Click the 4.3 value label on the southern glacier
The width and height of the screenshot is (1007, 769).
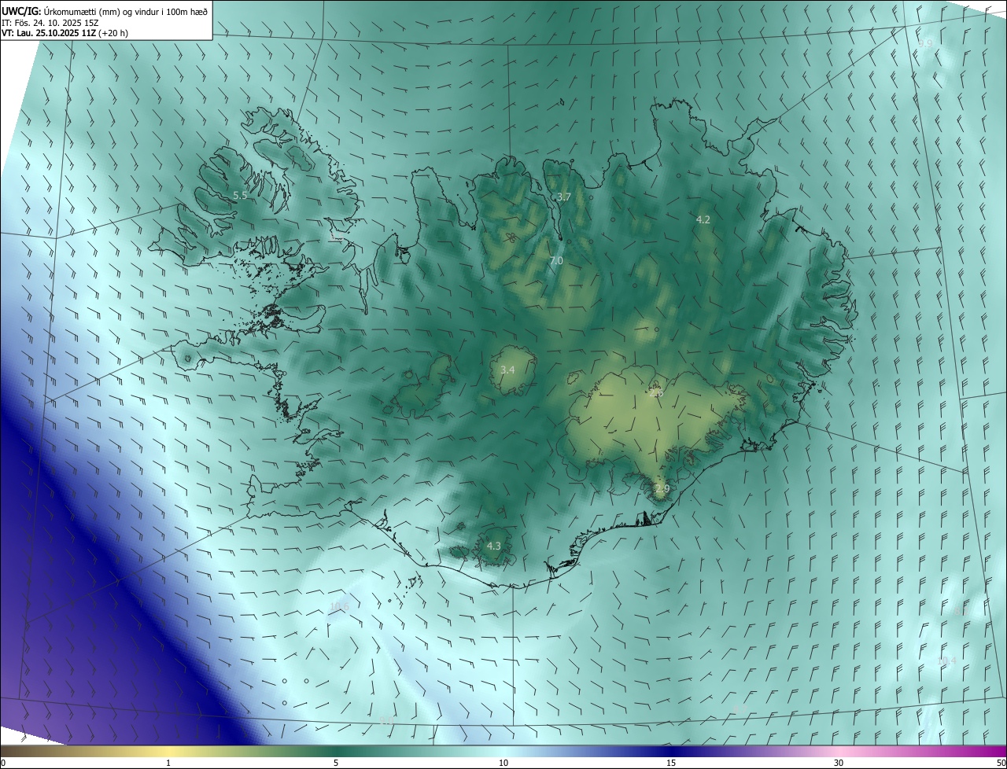[493, 546]
